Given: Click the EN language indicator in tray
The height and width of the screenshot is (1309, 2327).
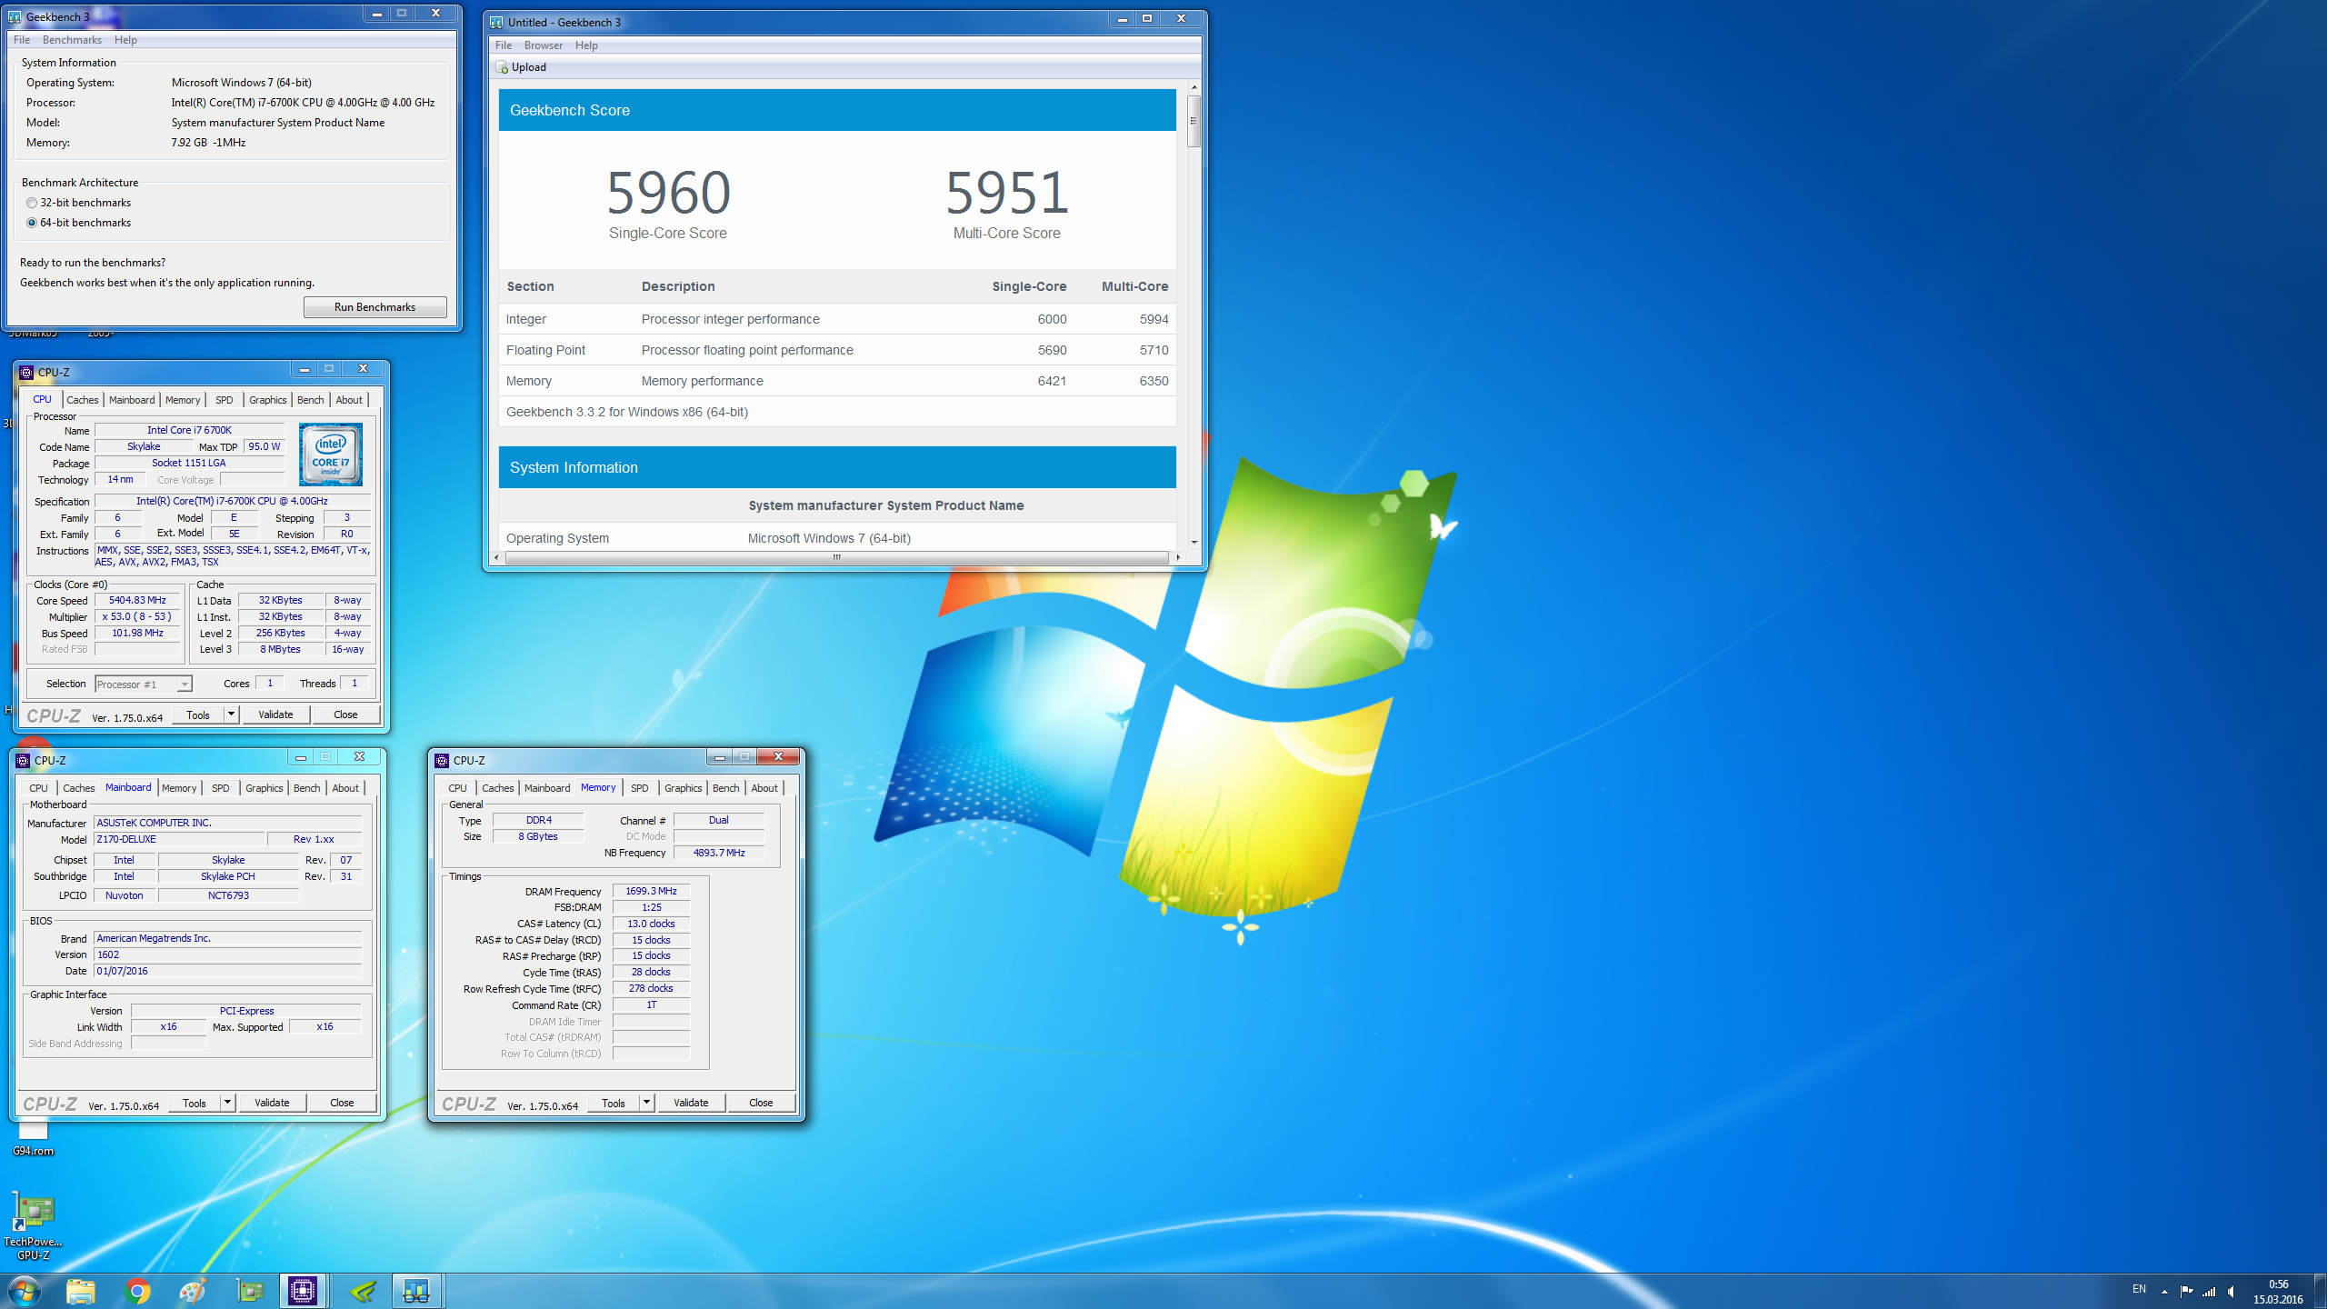Looking at the screenshot, I should (2139, 1290).
